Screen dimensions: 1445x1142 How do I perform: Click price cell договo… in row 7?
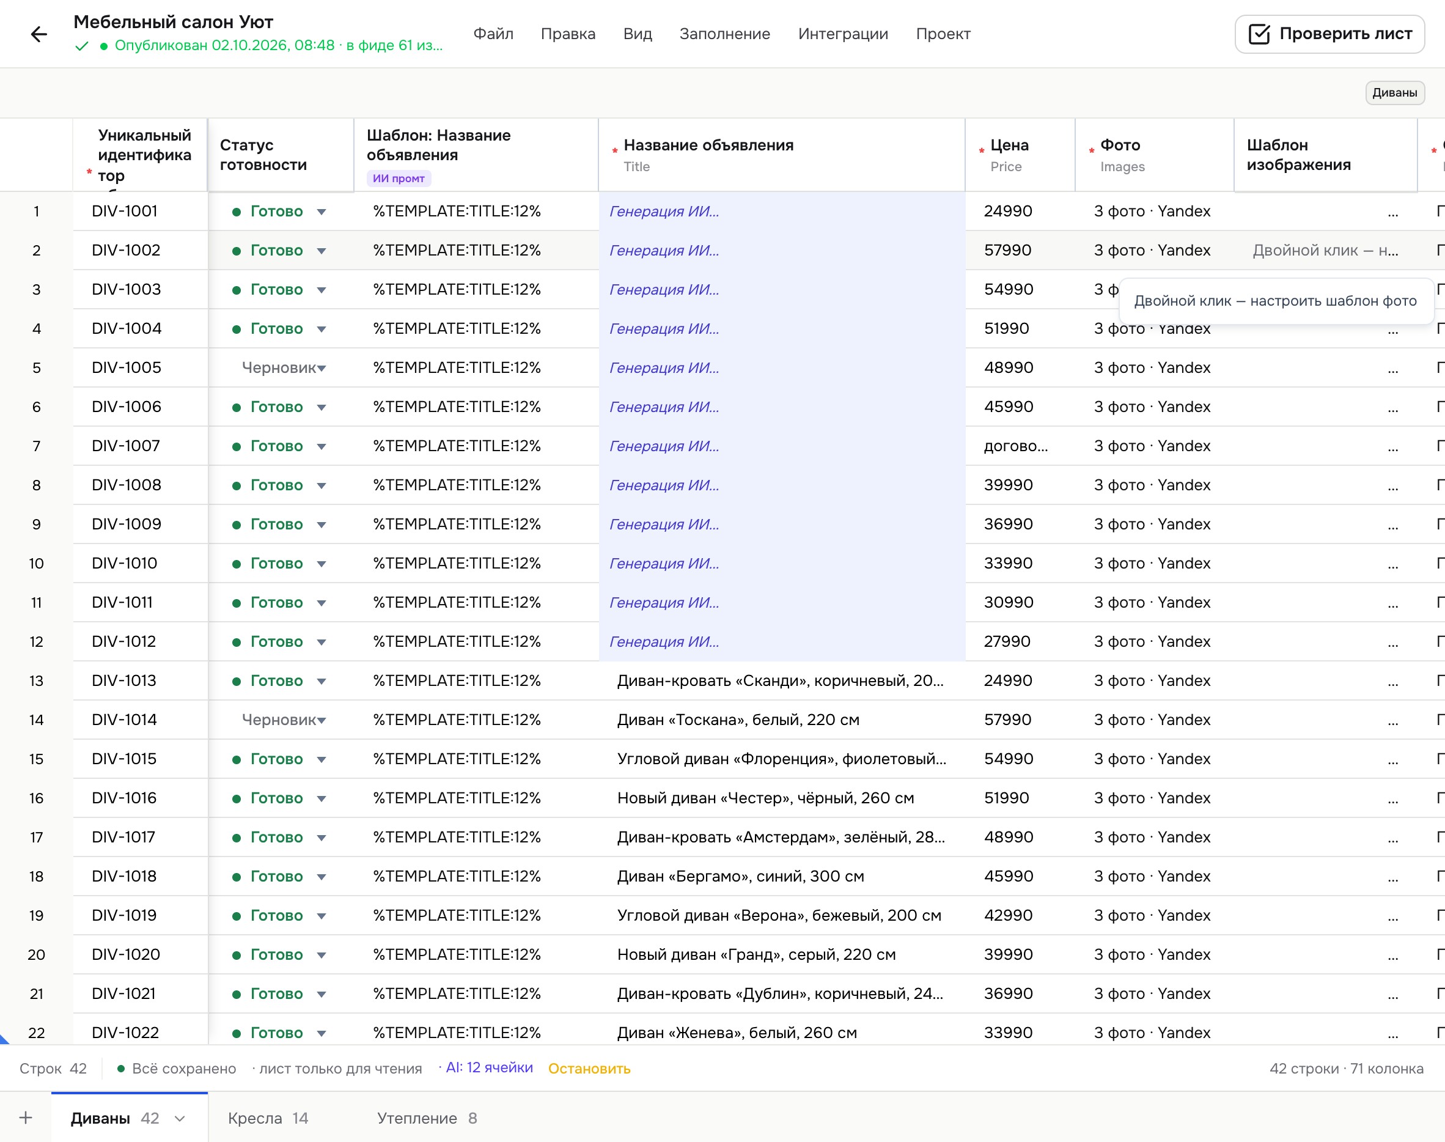tap(1020, 446)
